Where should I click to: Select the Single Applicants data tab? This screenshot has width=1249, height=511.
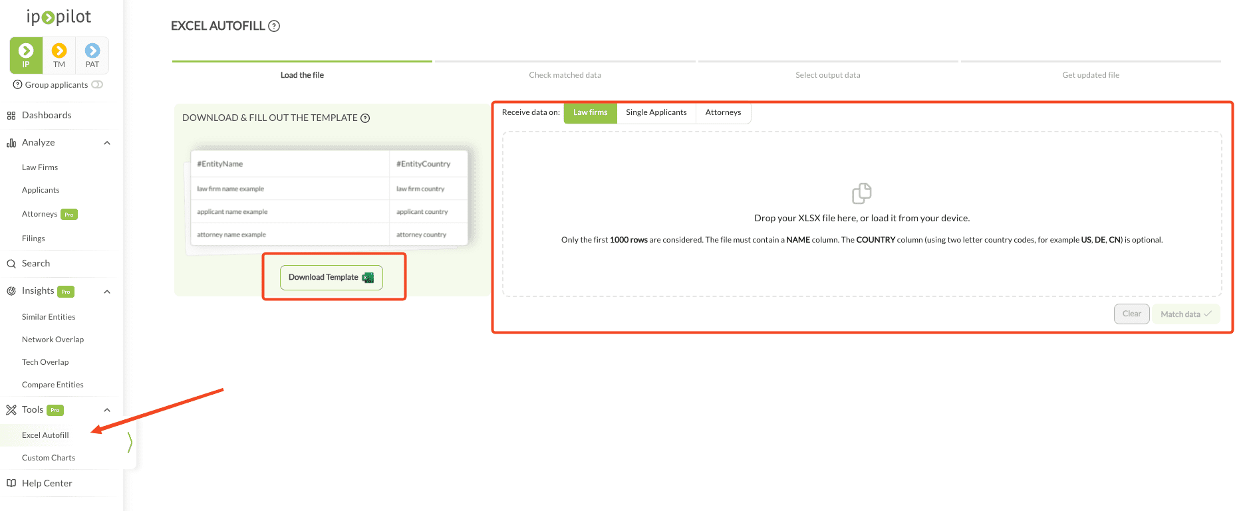tap(656, 113)
